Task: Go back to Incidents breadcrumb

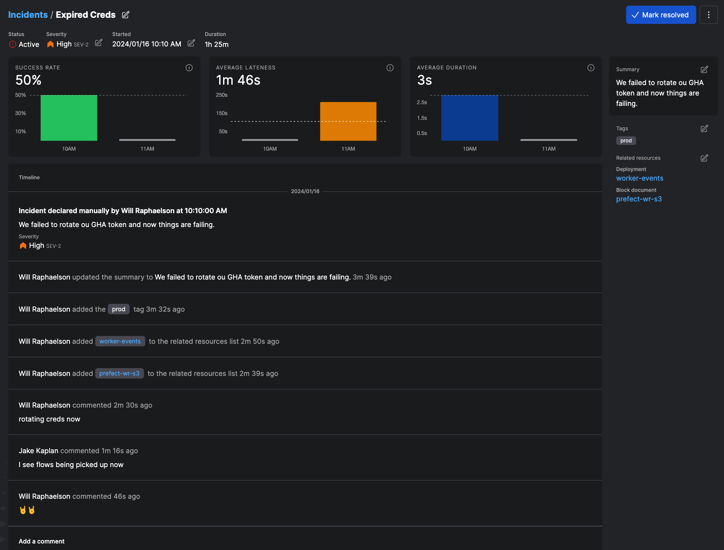Action: pos(28,15)
